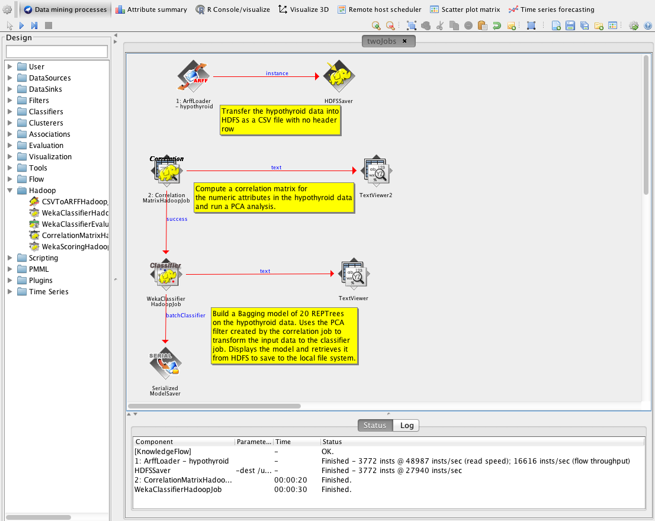Screen dimensions: 655x521
Task: Collapse the Hadoop folder
Action: click(9, 191)
